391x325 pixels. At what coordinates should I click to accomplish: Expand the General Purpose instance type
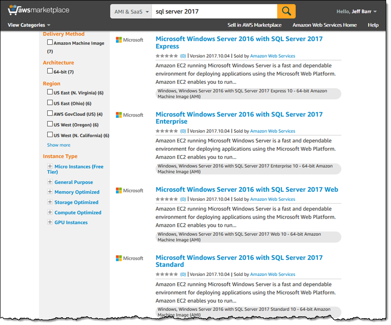coord(50,182)
